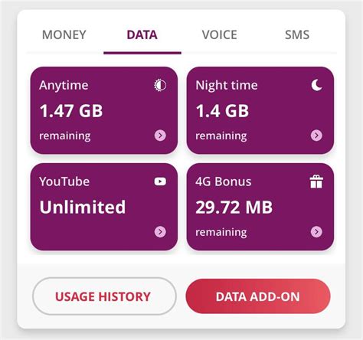Image resolution: width=363 pixels, height=340 pixels.
Task: Click the day-night icon on Anytime card
Action: tap(160, 85)
